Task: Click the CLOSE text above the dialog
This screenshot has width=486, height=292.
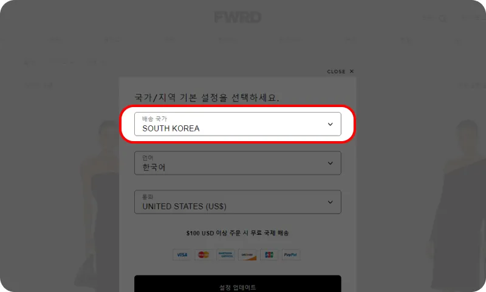Action: click(336, 71)
